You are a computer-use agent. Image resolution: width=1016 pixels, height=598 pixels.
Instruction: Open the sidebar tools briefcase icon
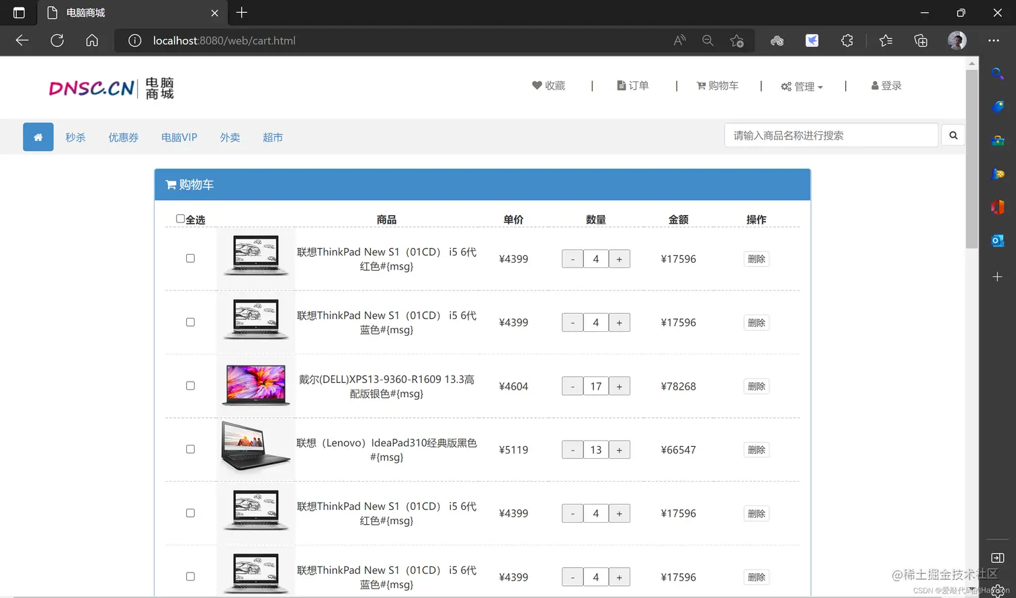(998, 140)
